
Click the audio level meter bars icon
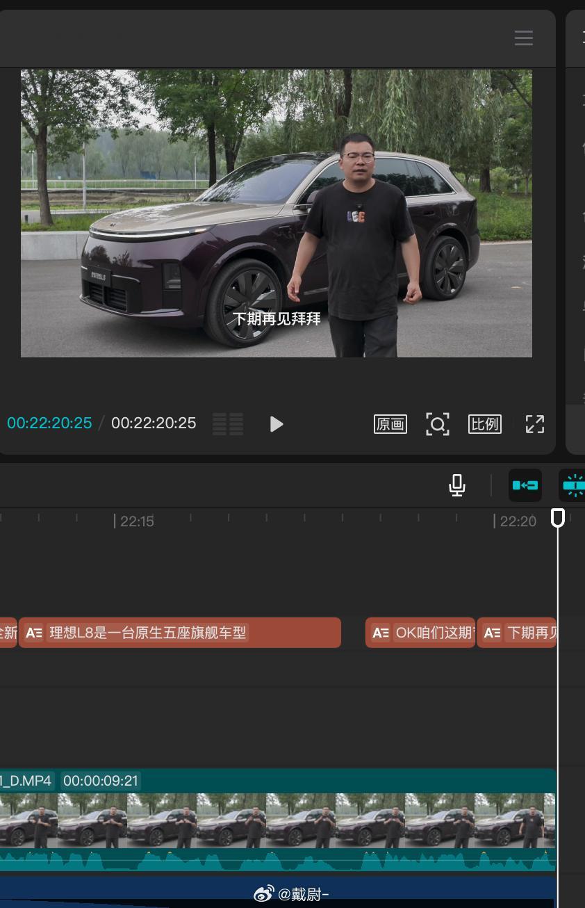228,424
